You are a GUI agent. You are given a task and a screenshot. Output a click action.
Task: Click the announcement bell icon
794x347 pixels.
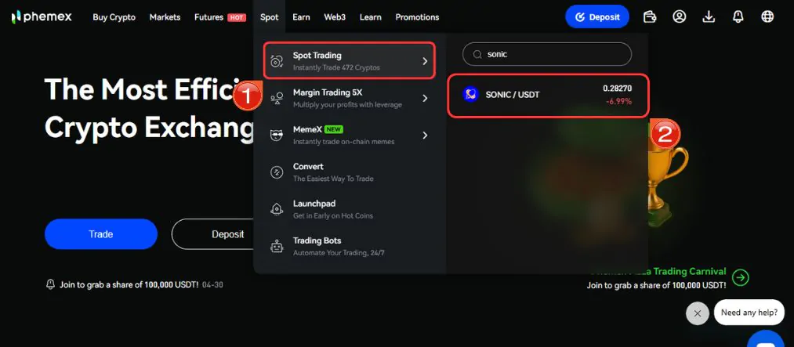50,284
